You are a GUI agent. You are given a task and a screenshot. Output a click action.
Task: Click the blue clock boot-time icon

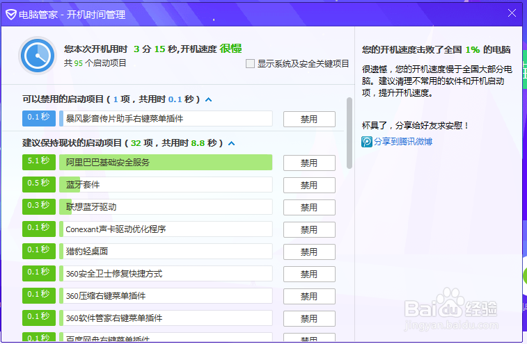click(x=38, y=56)
